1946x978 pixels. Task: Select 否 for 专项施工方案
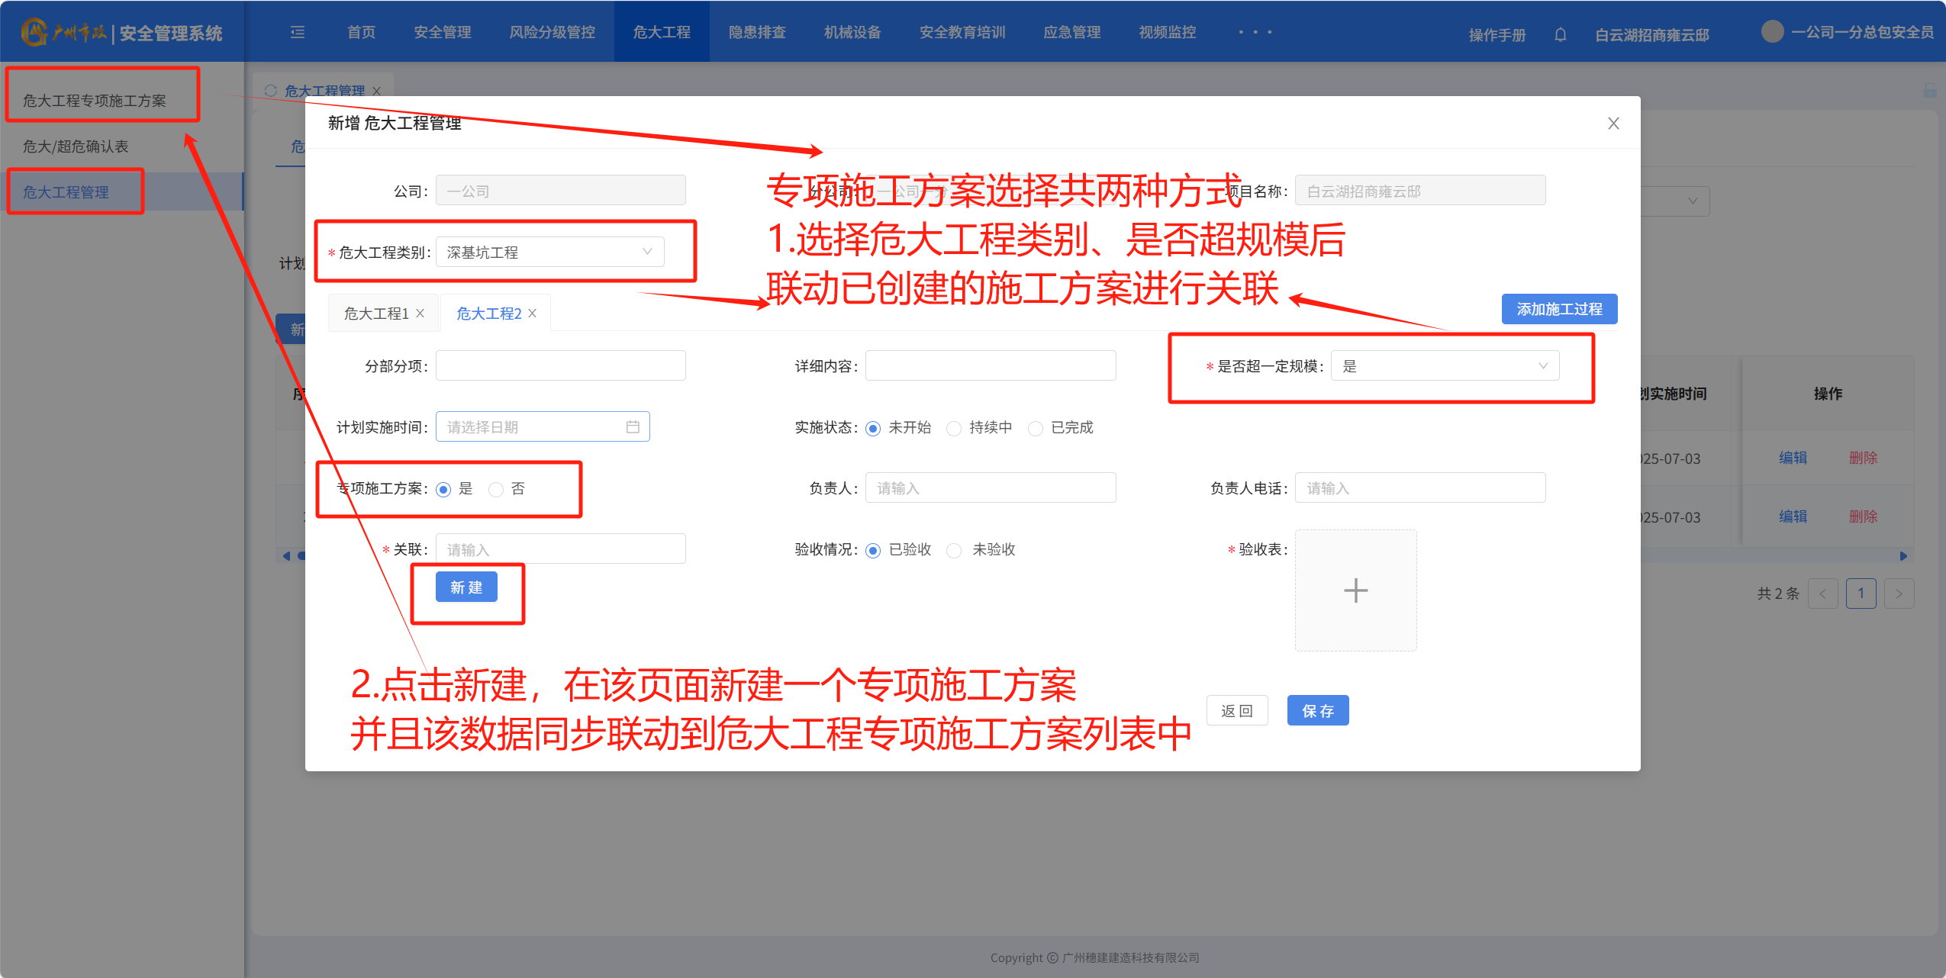[497, 489]
